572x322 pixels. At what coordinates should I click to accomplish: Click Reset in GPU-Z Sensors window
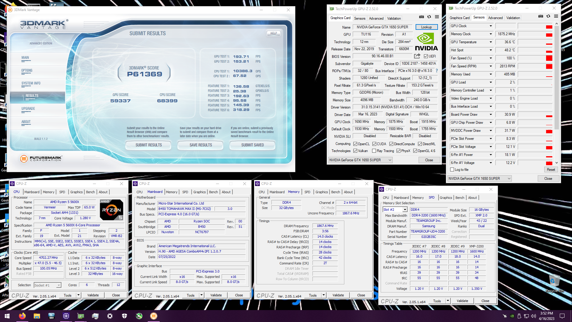[x=551, y=170]
